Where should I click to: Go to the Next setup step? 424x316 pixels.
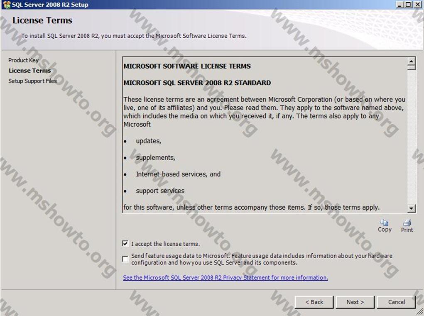(x=355, y=302)
